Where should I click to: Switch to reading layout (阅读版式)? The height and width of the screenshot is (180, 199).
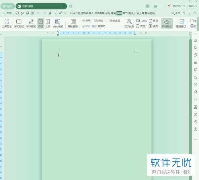[19, 23]
